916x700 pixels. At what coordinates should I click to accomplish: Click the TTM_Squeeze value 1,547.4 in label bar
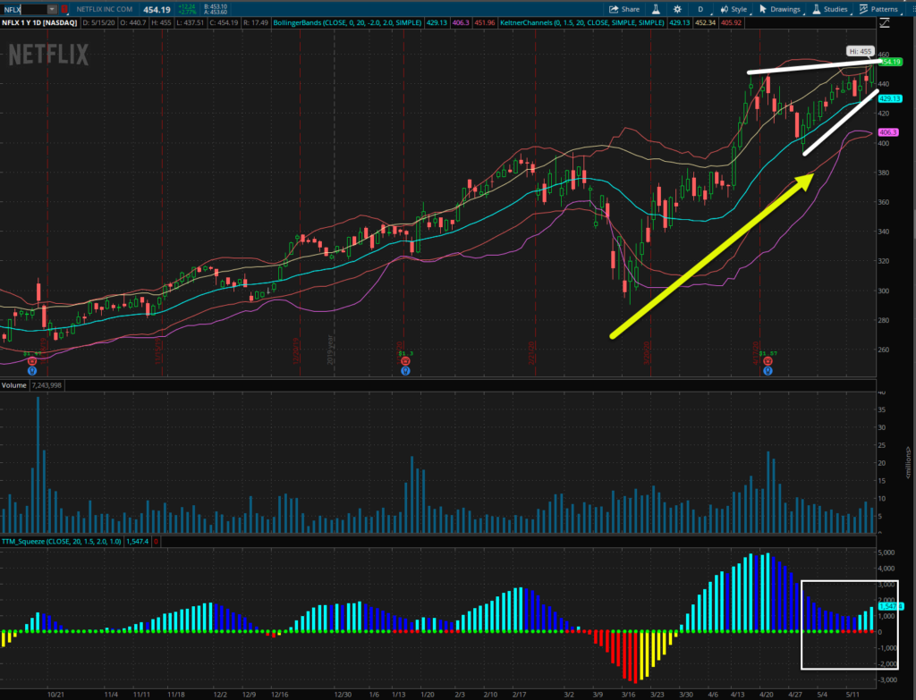click(137, 541)
